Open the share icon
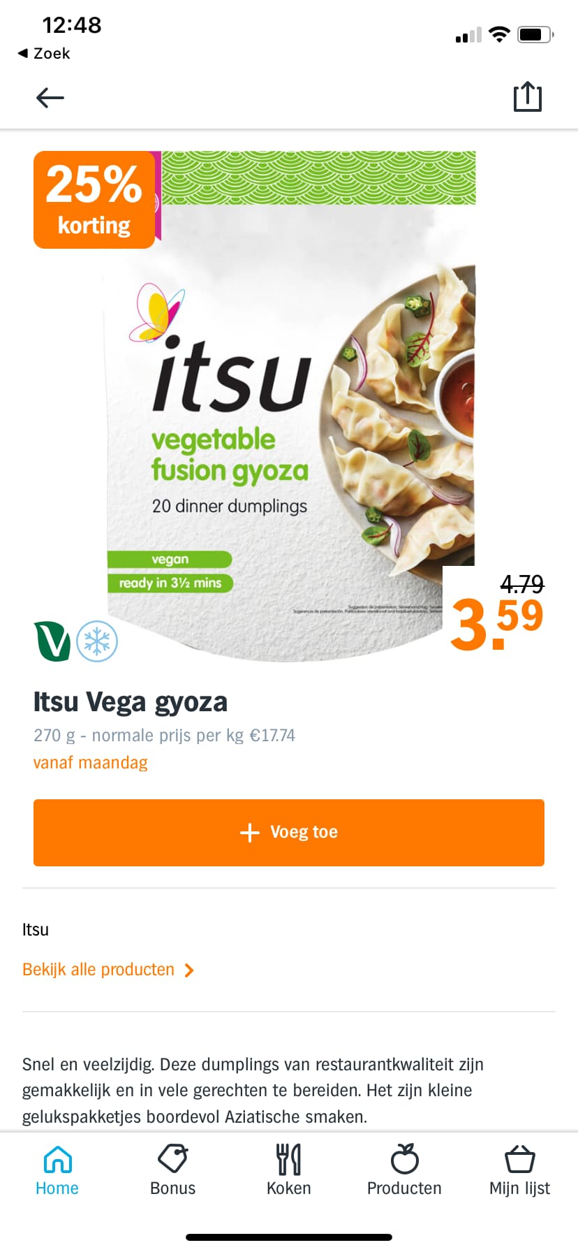The width and height of the screenshot is (578, 1252). click(x=528, y=96)
